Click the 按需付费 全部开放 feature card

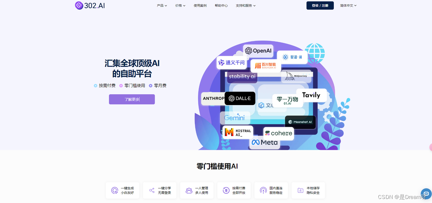(234, 191)
